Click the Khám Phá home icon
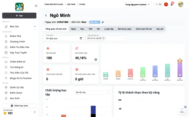The height and width of the screenshot is (117, 189). point(6,36)
